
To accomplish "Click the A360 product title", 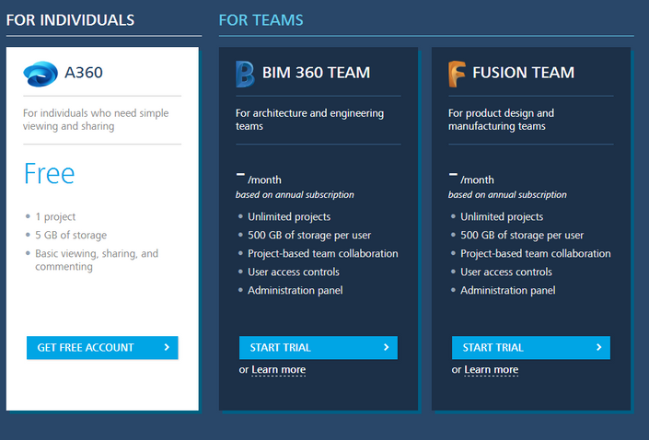I will 84,73.
